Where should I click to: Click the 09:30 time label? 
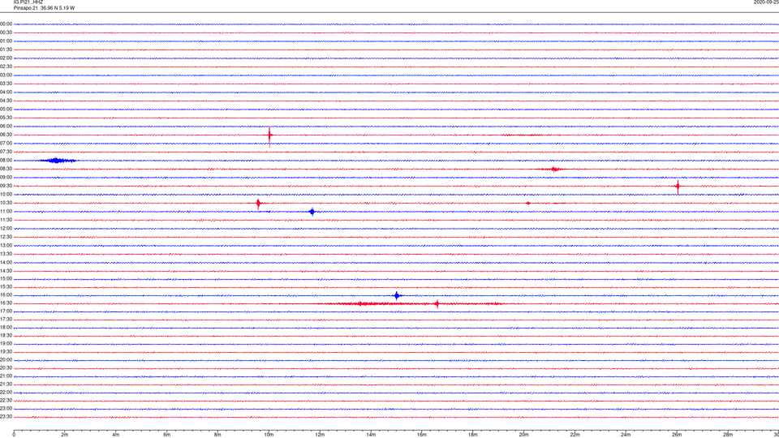click(x=6, y=186)
